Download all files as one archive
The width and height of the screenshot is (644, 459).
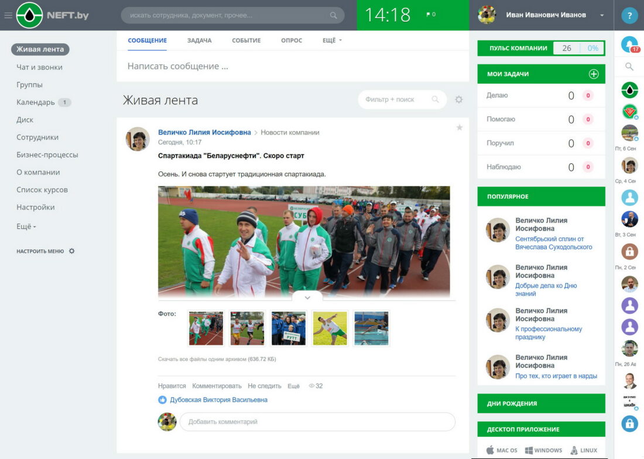(x=217, y=359)
